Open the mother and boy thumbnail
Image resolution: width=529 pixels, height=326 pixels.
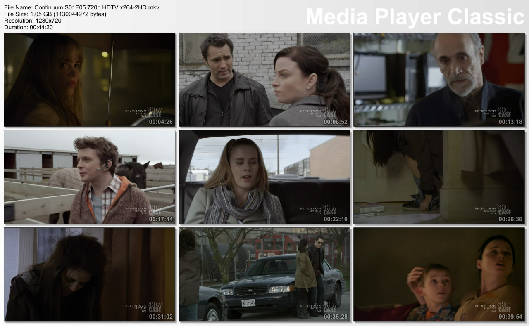[439, 274]
